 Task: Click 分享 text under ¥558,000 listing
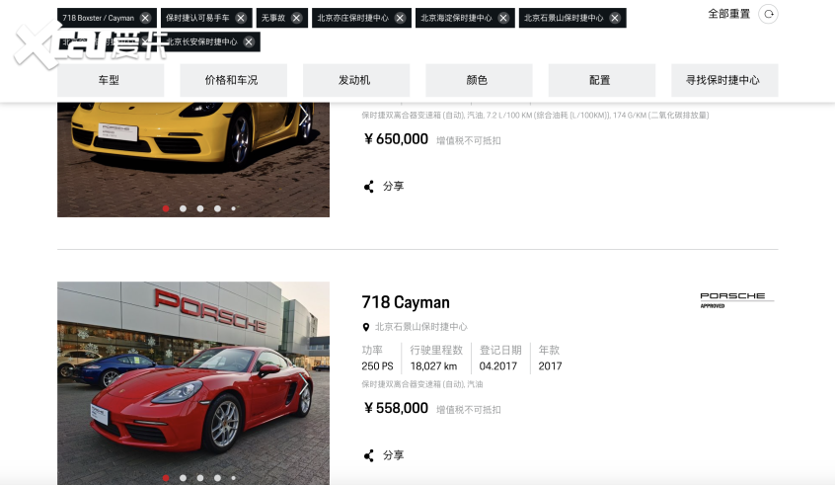394,455
